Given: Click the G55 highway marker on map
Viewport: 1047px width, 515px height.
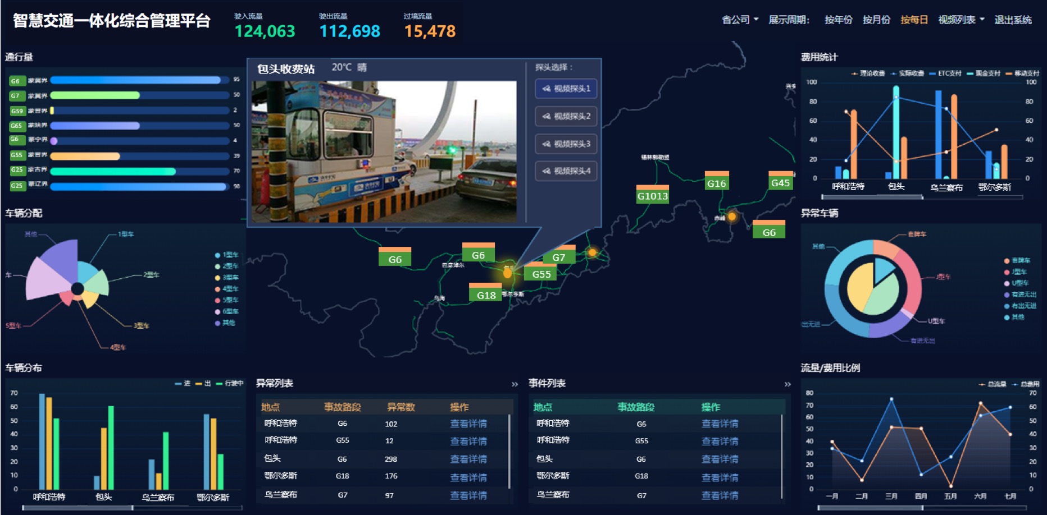Looking at the screenshot, I should click(541, 274).
